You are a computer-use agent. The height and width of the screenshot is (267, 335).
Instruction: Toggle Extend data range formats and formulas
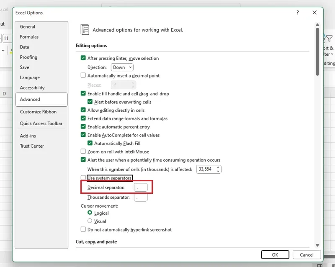(83, 118)
